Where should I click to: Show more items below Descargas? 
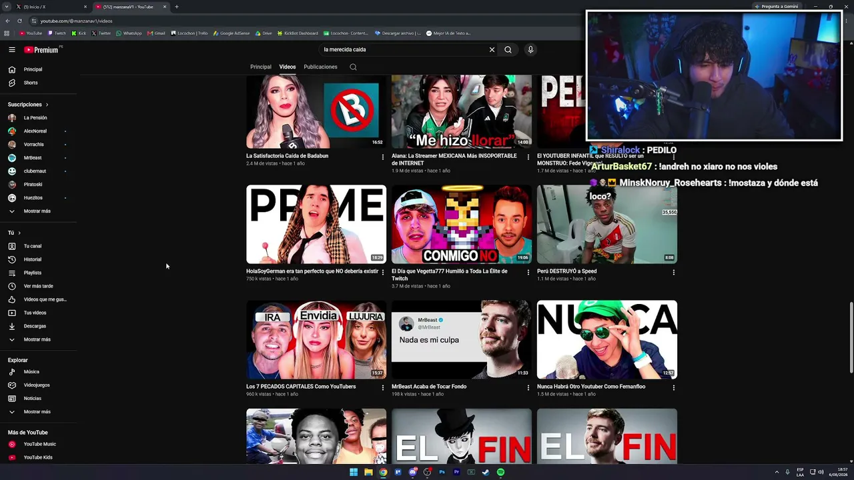38,339
